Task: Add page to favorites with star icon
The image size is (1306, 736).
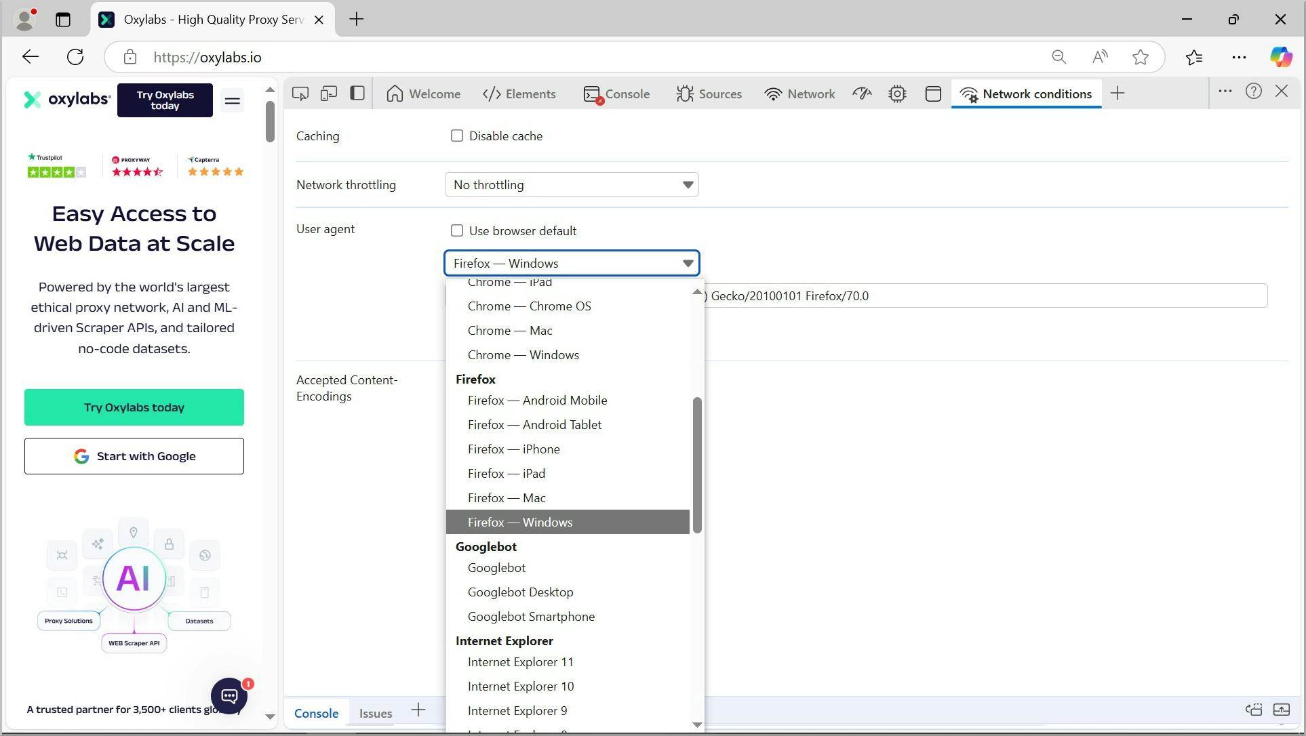Action: coord(1141,57)
